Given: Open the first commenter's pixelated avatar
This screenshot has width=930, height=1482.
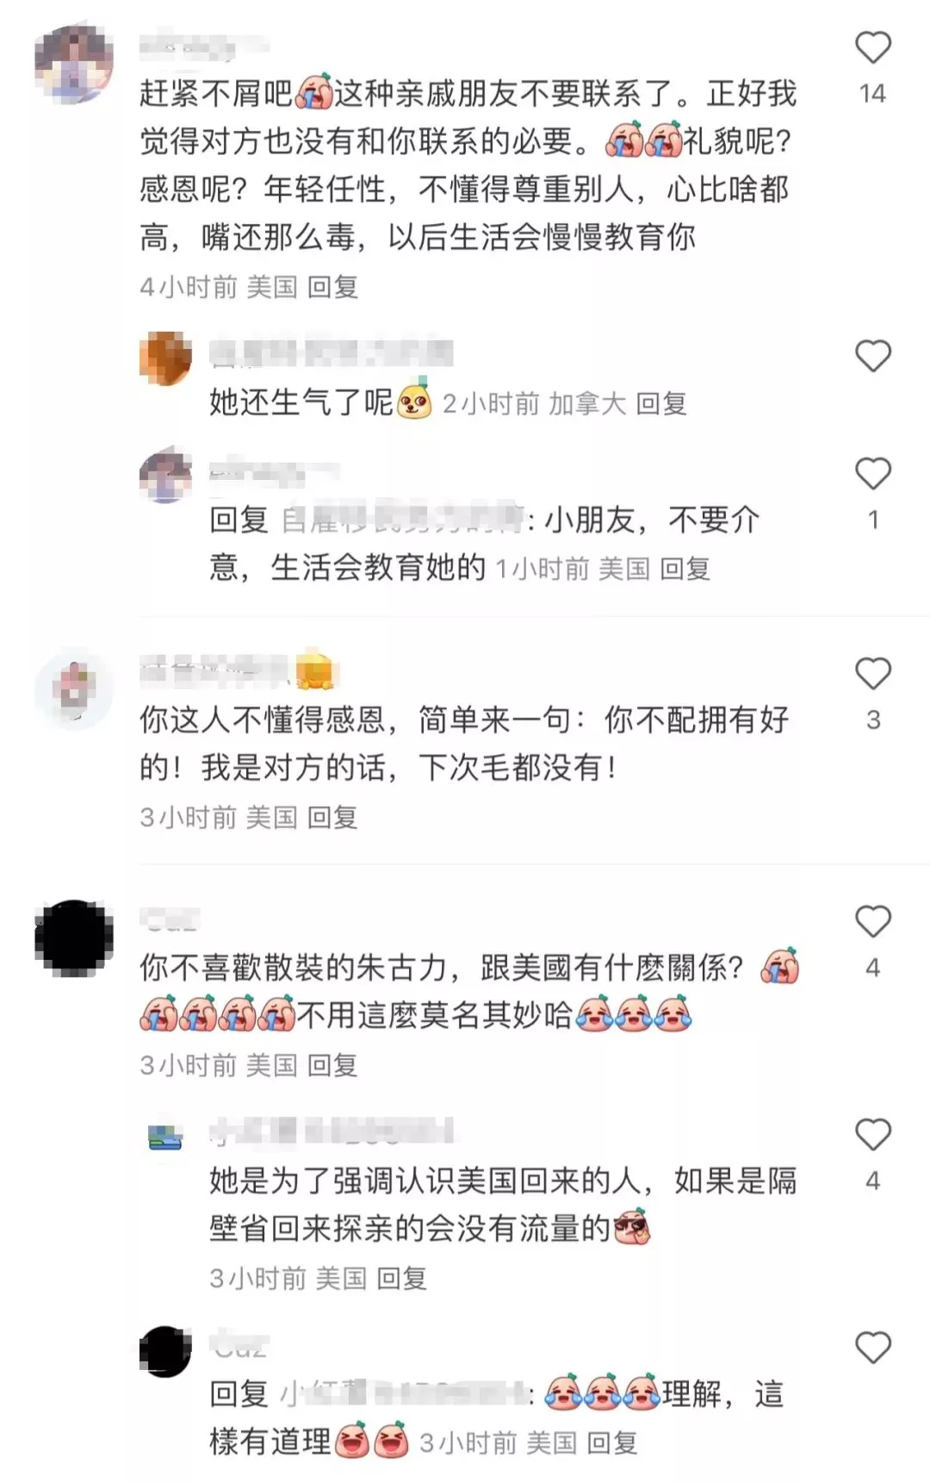Looking at the screenshot, I should point(74,65).
